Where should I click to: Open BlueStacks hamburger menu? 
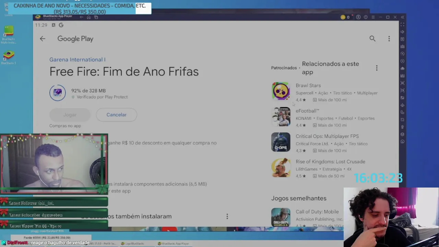click(373, 17)
